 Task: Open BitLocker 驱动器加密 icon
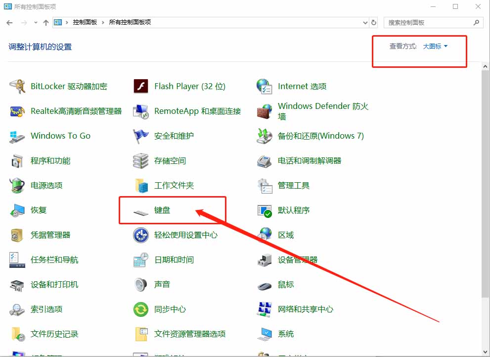tap(17, 87)
